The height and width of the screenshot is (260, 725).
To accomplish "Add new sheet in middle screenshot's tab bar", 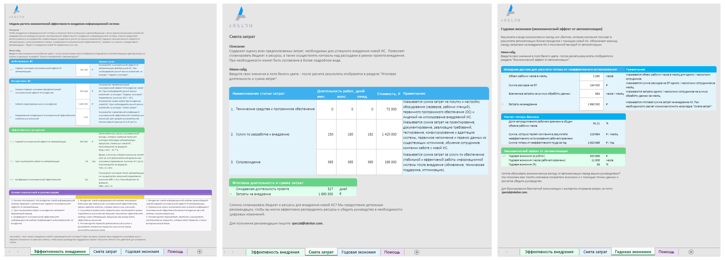I will tap(416, 252).
